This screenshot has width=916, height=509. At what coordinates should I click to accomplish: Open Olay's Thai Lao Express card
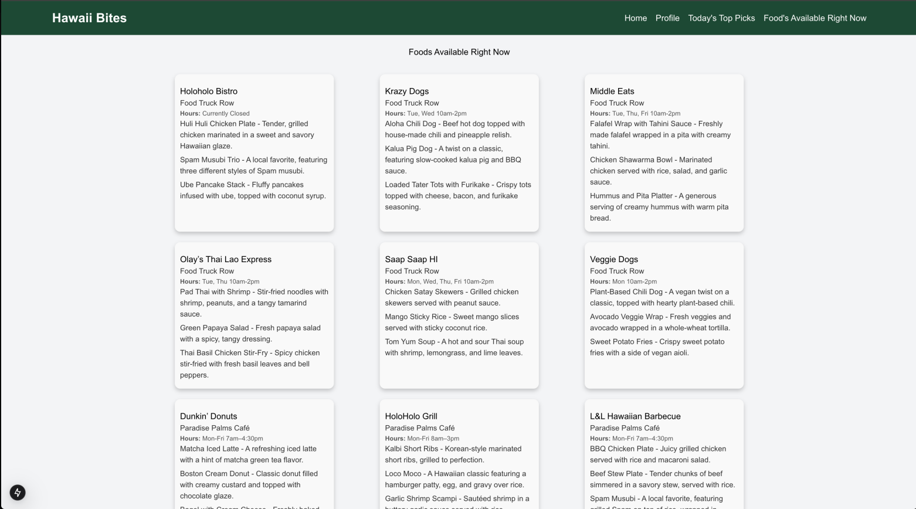(254, 315)
